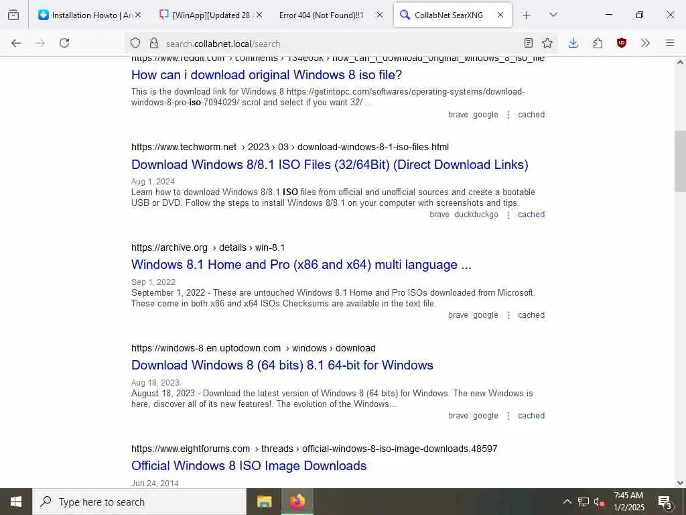Click the scrollbar down arrow
Image resolution: width=686 pixels, height=515 pixels.
pos(680,483)
